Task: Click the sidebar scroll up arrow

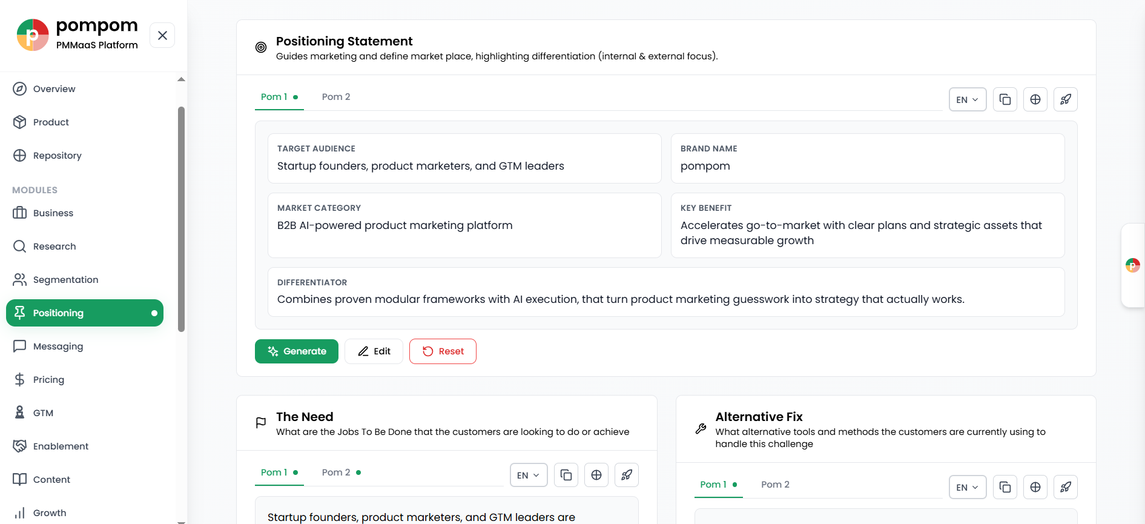Action: [x=181, y=79]
